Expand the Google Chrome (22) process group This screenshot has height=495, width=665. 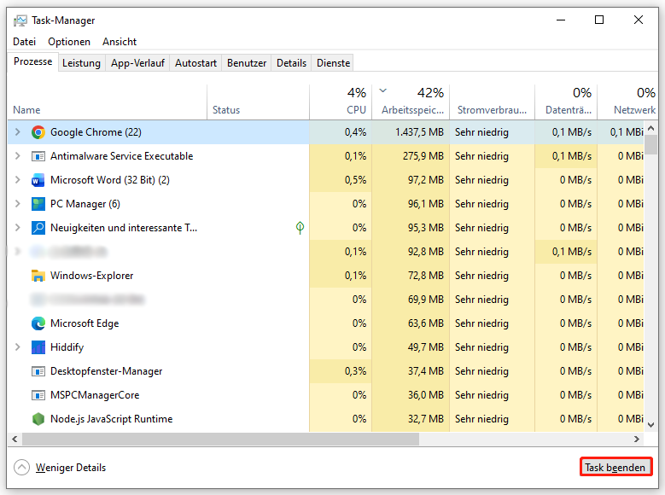17,132
